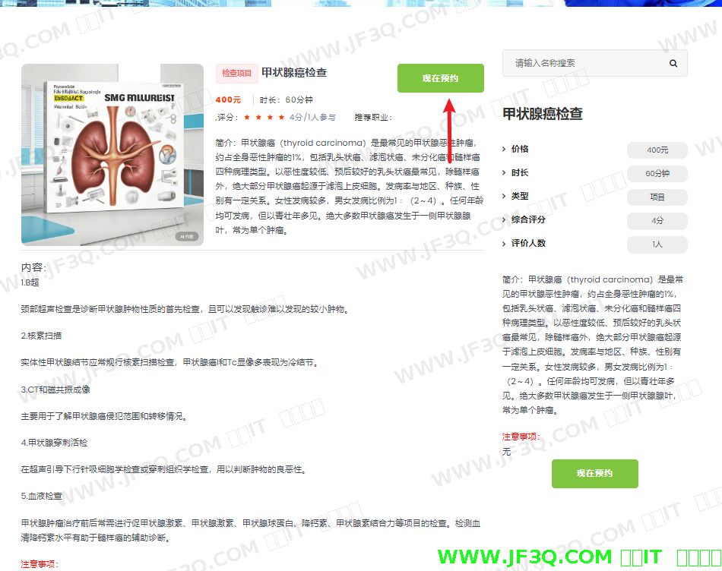
Task: Expand the 价格 row chevron
Action: pyautogui.click(x=504, y=149)
